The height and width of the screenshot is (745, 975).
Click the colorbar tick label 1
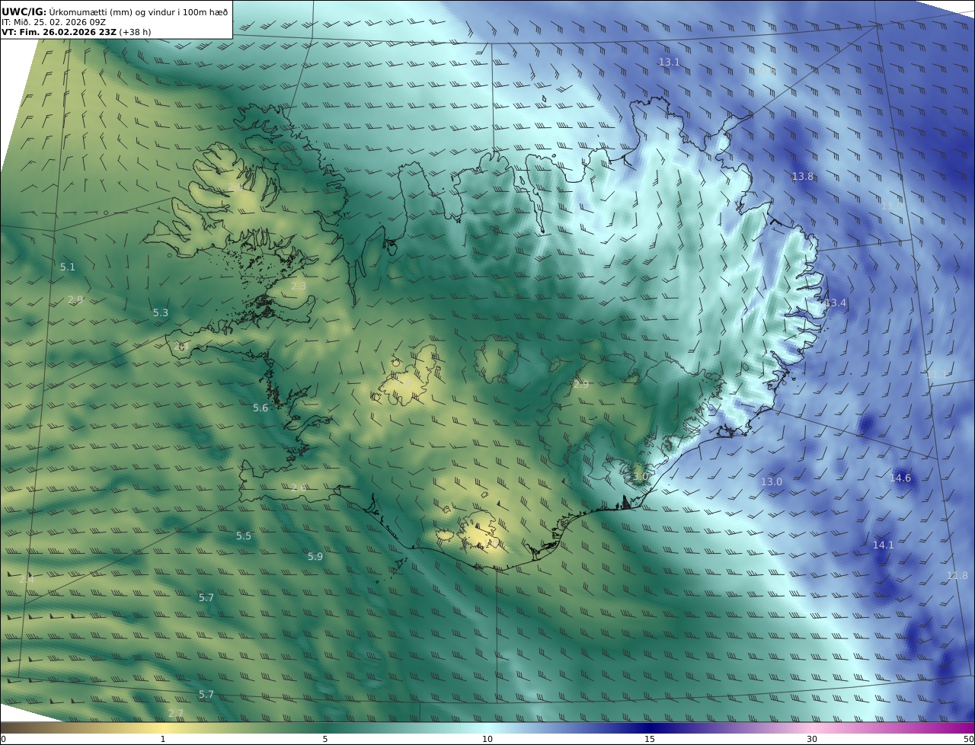point(163,739)
